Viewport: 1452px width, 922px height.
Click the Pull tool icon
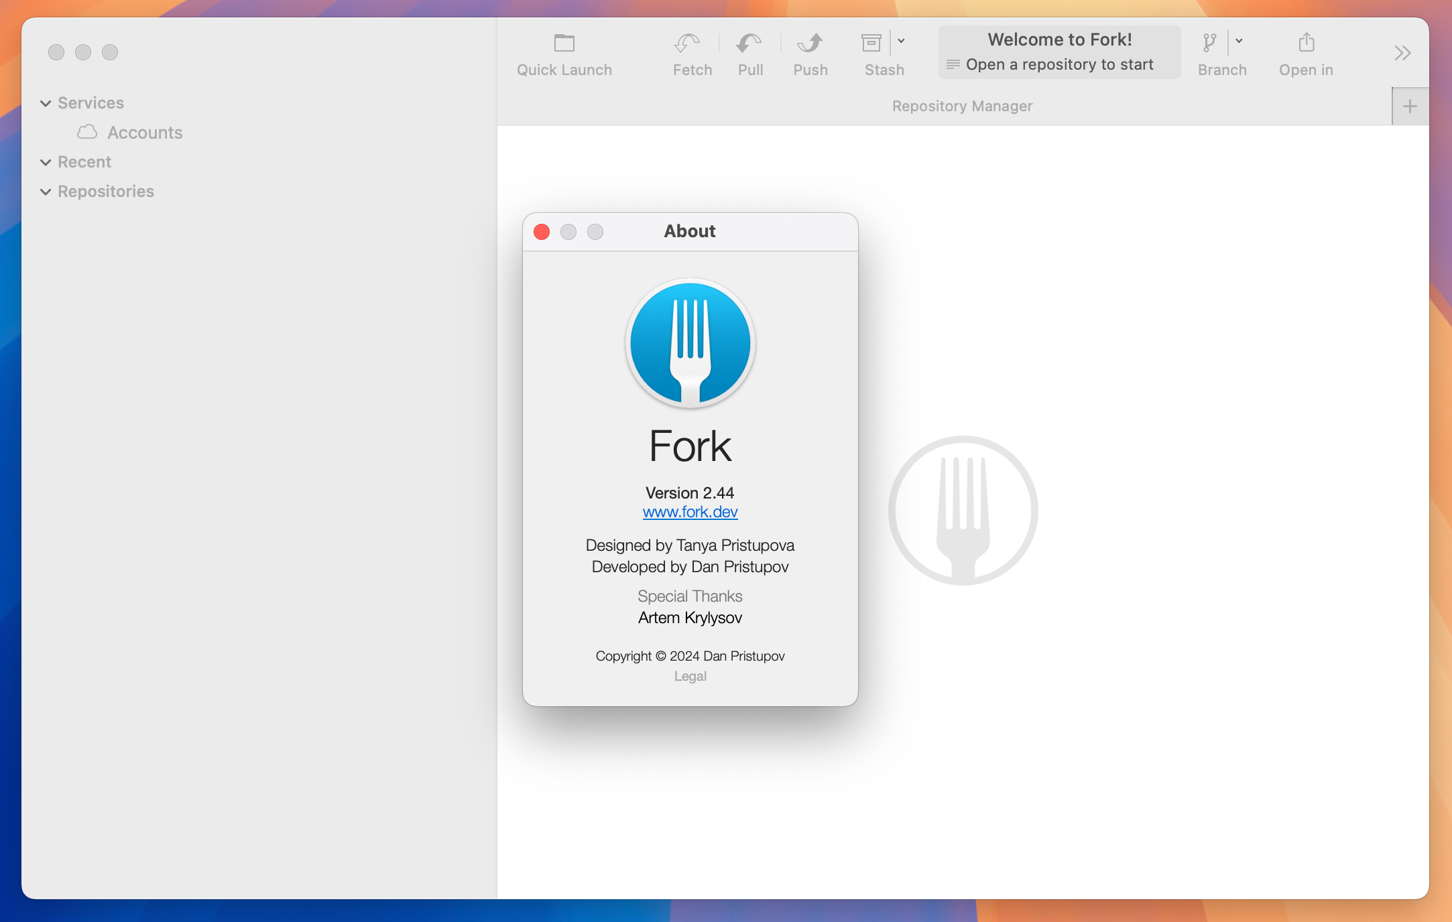[x=749, y=50]
